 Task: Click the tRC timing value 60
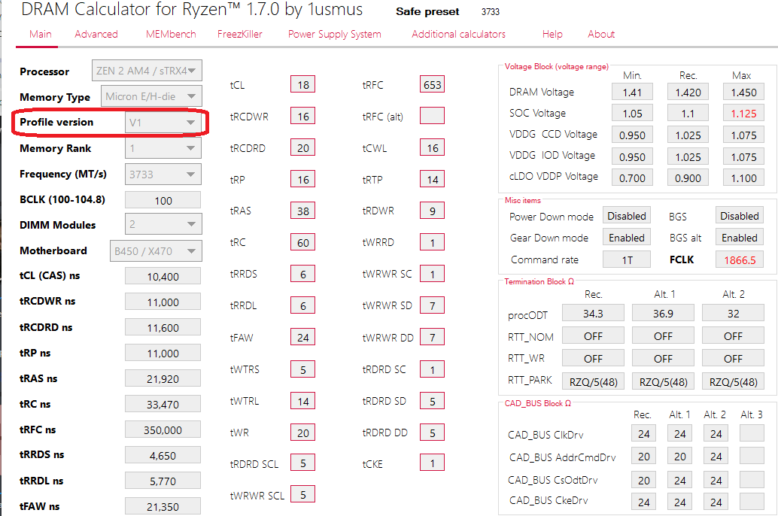click(302, 243)
